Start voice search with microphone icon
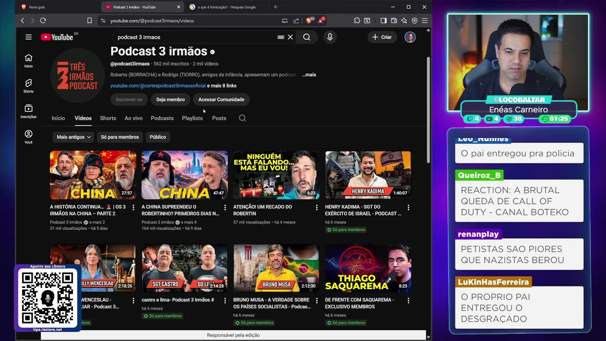Screen dimensions: 606x341 [x=330, y=37]
